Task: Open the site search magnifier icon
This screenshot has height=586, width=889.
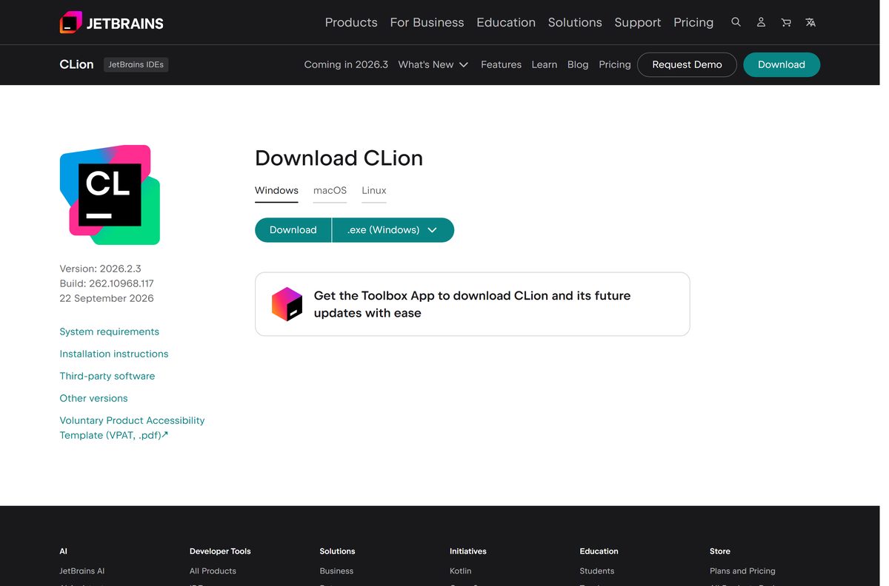Action: coord(736,22)
